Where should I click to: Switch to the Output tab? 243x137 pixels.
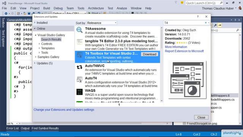(25, 128)
